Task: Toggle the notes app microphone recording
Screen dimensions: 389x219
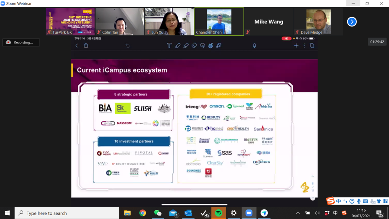Action: pos(254,46)
